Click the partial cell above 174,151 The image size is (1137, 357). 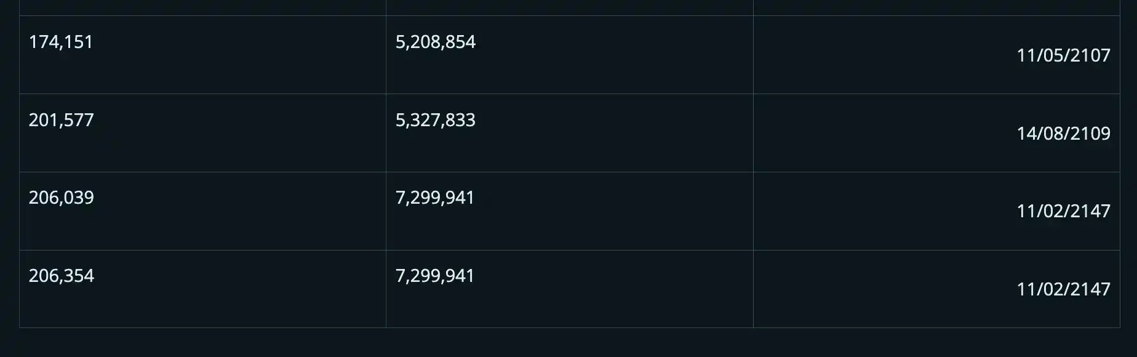202,7
